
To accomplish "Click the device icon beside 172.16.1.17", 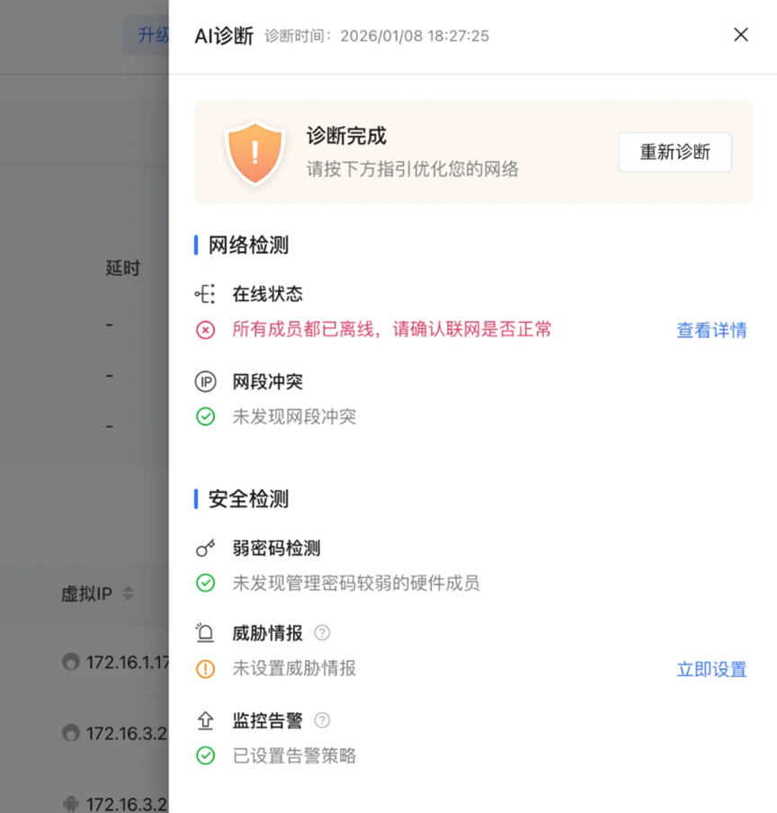I will coord(70,662).
